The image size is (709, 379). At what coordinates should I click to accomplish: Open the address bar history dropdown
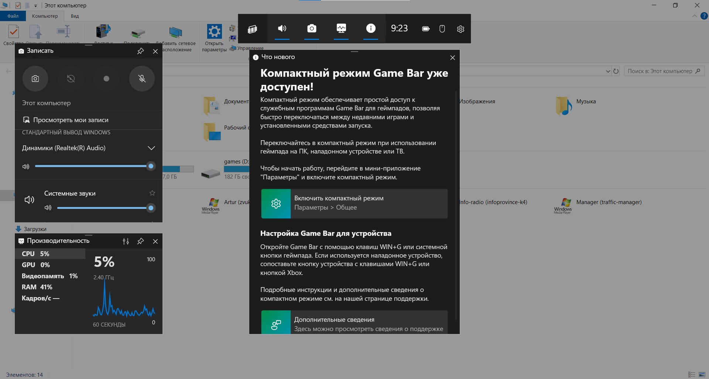tap(608, 71)
